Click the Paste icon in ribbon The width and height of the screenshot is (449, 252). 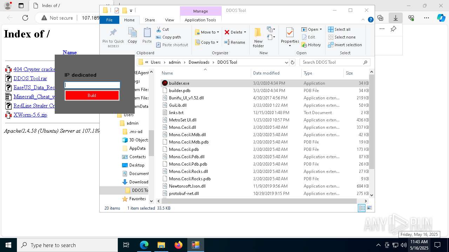click(147, 36)
